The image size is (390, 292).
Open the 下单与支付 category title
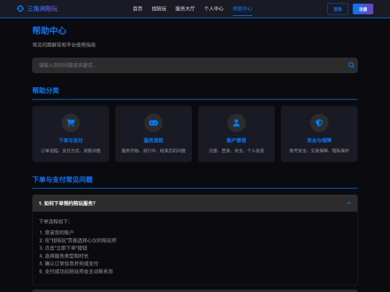tap(71, 141)
